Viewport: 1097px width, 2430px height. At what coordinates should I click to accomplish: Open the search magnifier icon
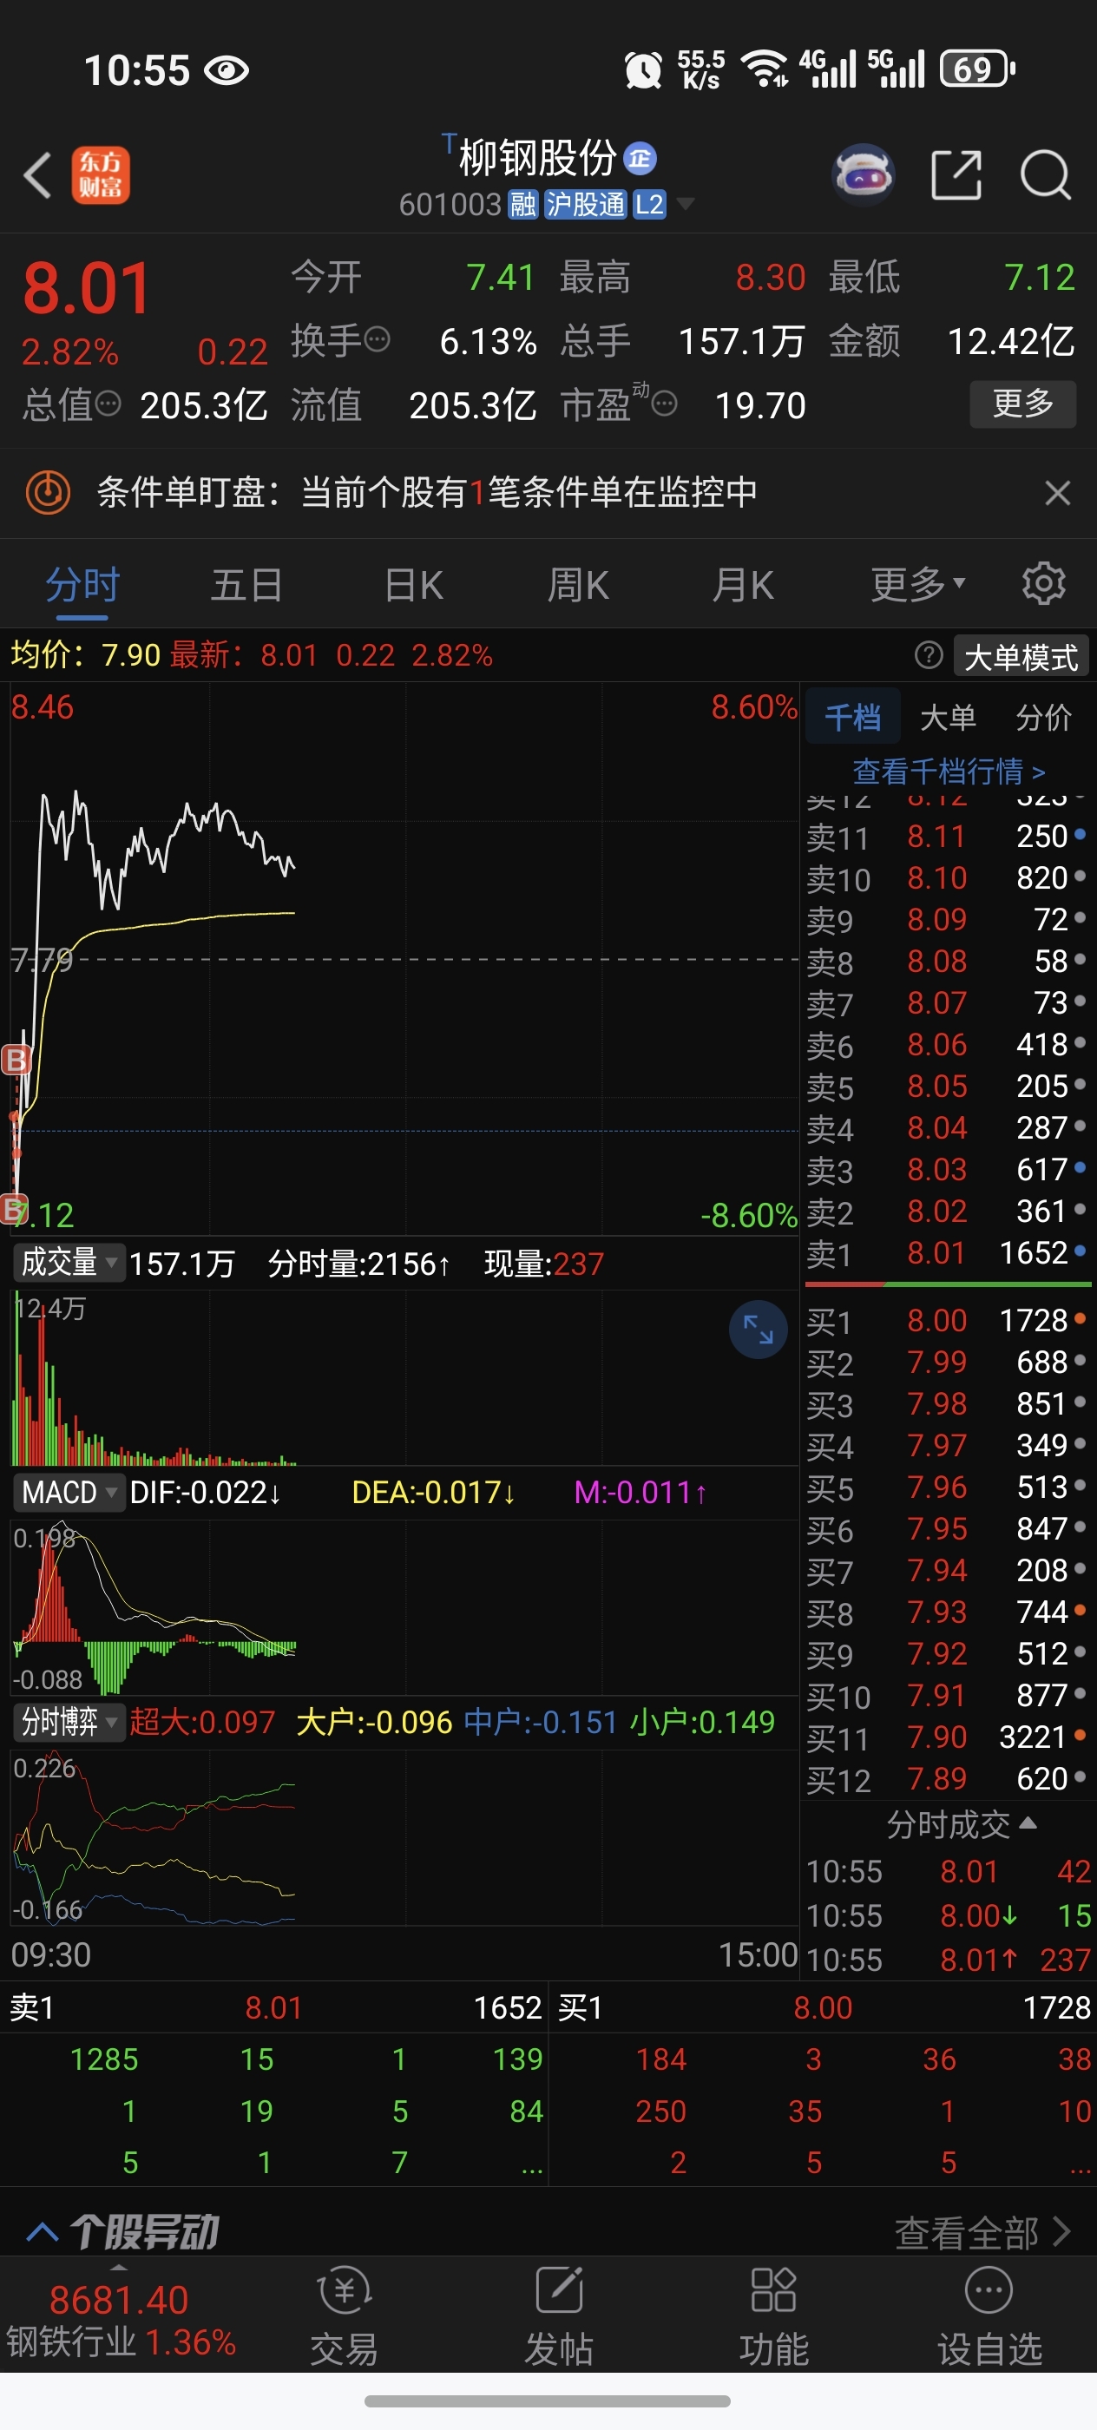[x=1045, y=174]
